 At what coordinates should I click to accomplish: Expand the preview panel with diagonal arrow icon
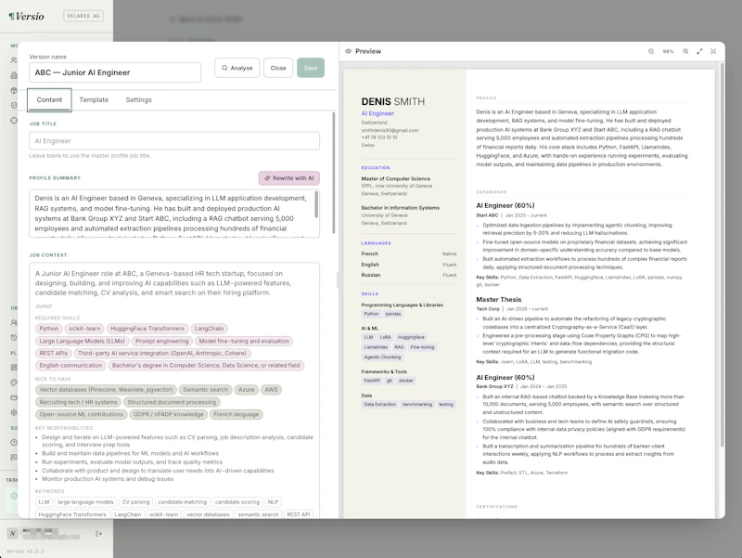[x=699, y=51]
